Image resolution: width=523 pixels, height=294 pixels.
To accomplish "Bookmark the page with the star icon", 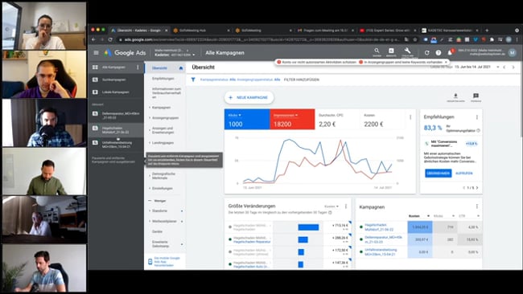I will point(415,39).
